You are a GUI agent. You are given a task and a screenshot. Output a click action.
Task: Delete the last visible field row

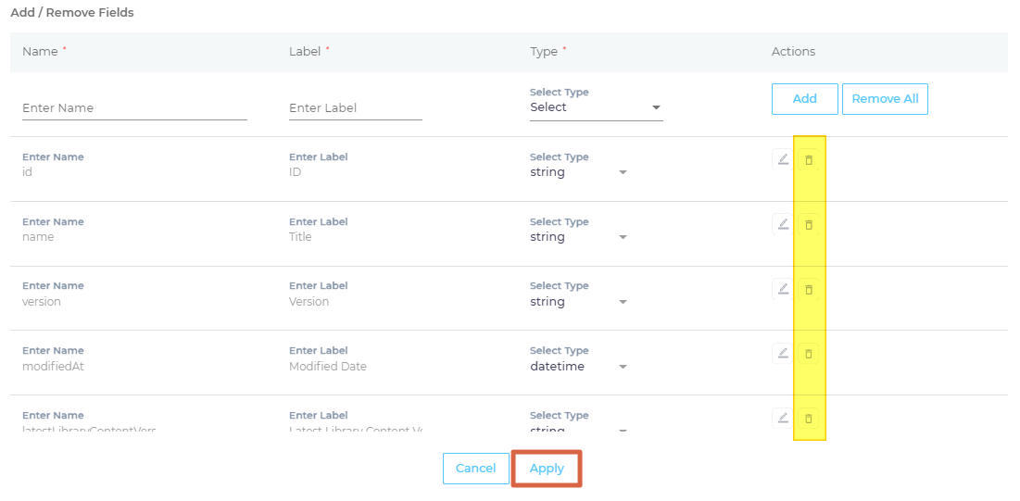808,419
